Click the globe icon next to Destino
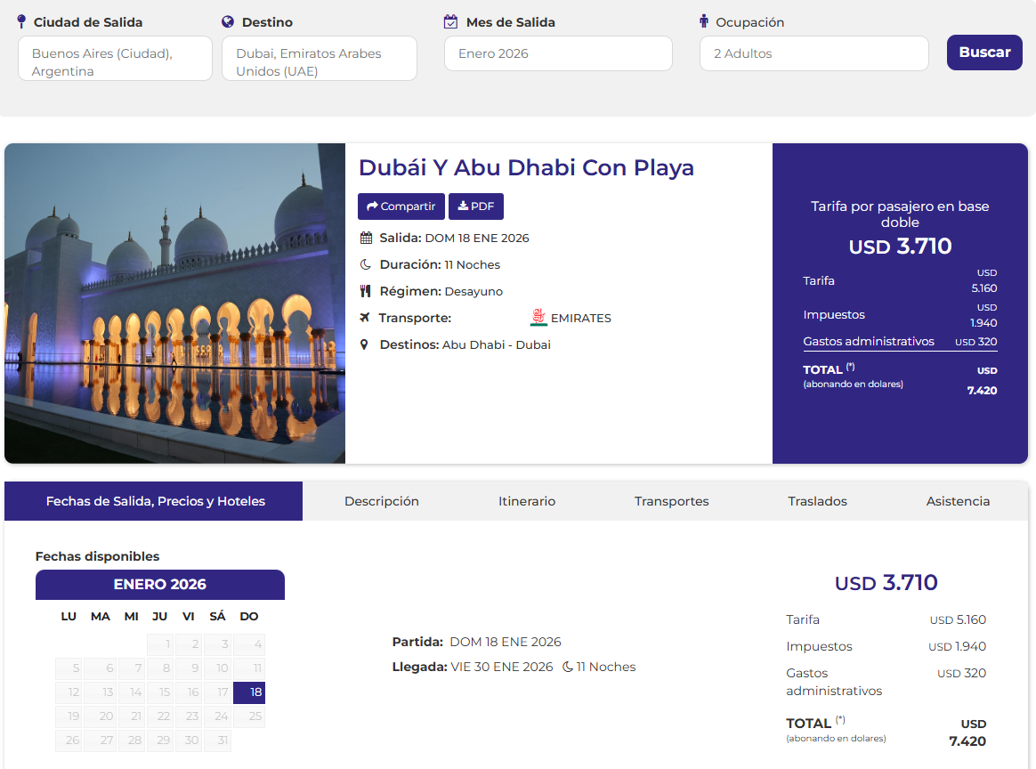The width and height of the screenshot is (1036, 769). pyautogui.click(x=228, y=22)
